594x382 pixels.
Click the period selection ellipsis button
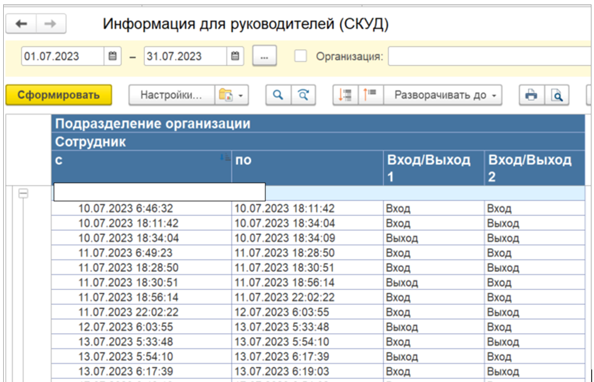[x=265, y=56]
